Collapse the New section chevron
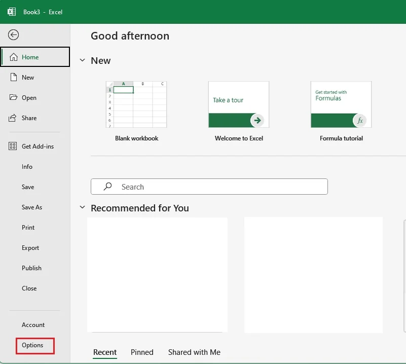The image size is (406, 364). pos(83,60)
